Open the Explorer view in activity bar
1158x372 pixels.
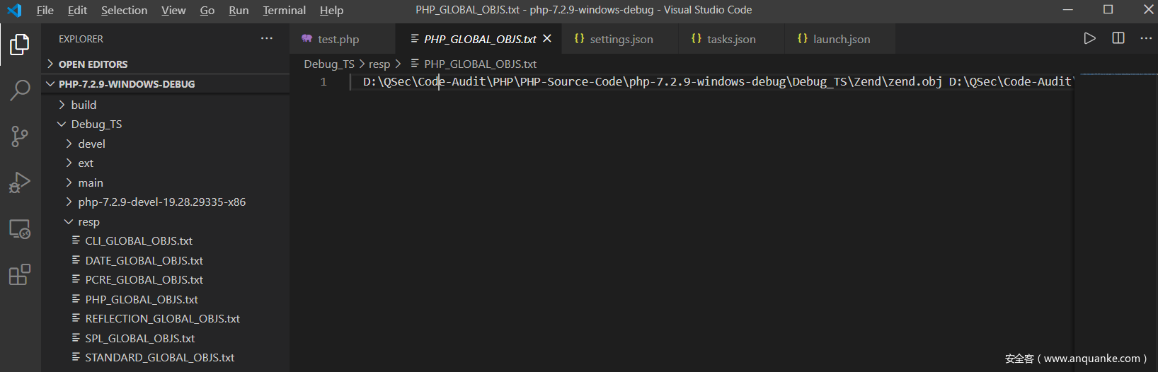click(20, 45)
